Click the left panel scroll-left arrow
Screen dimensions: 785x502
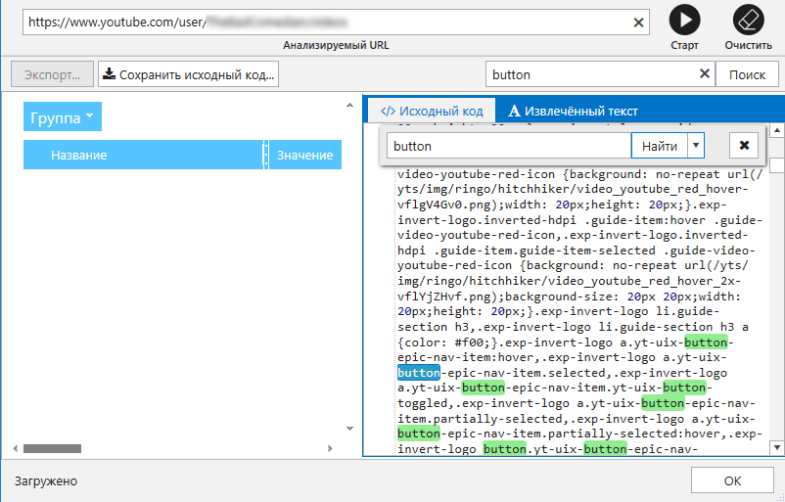pos(16,448)
